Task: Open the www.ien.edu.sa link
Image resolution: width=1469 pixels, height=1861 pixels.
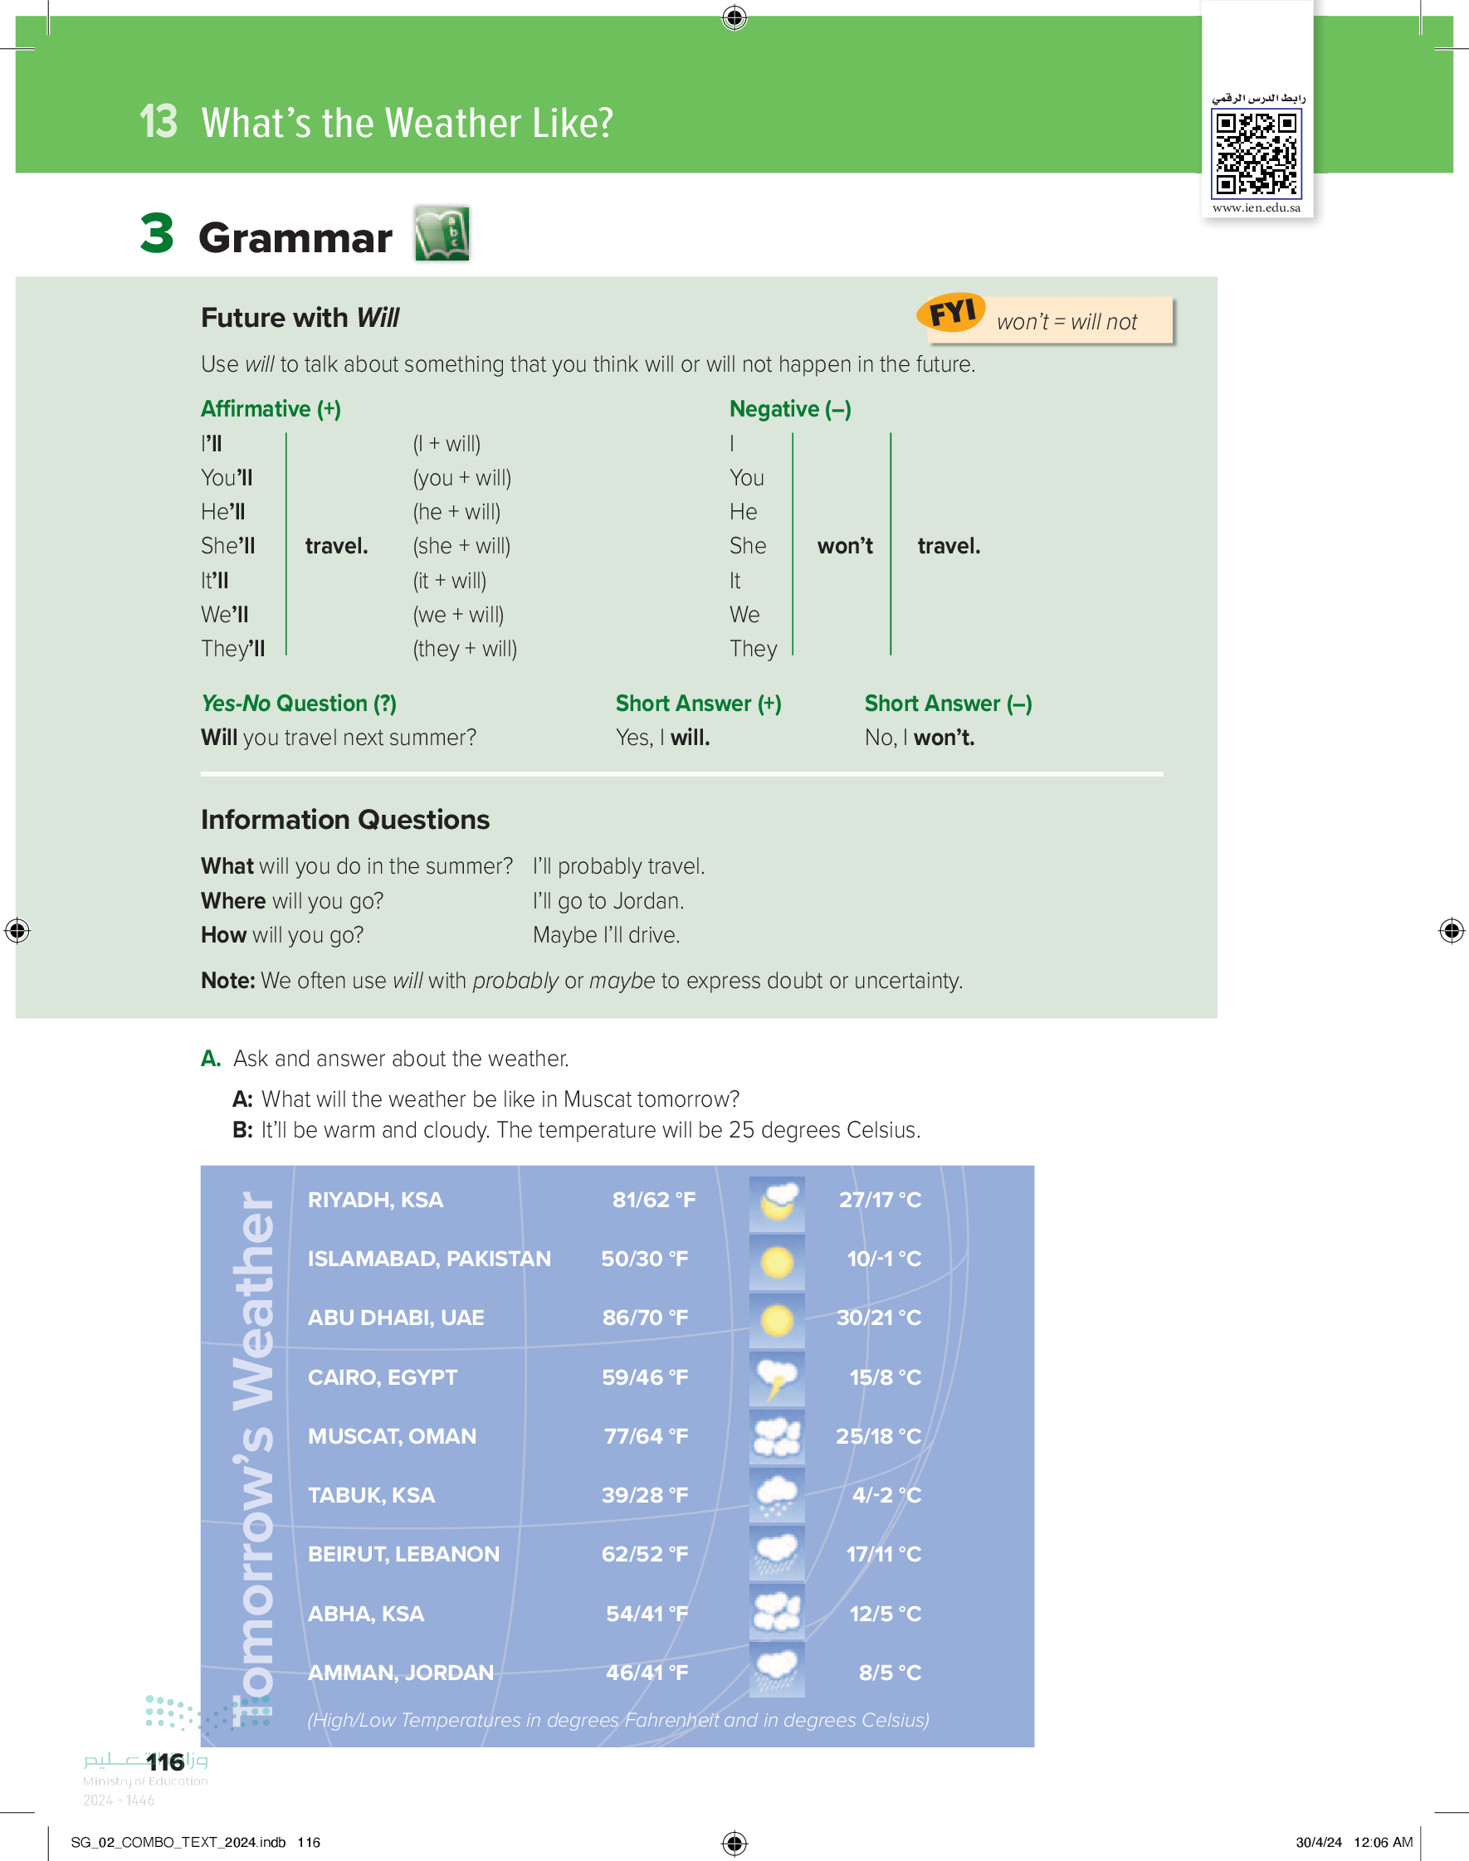Action: coord(1256,208)
